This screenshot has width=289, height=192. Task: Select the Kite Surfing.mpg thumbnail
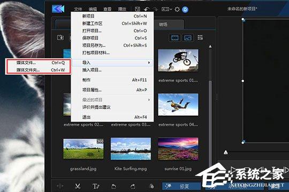pyautogui.click(x=131, y=149)
